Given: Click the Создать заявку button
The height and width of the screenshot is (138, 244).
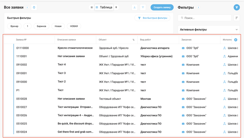Looking at the screenshot, I should click(162, 7).
